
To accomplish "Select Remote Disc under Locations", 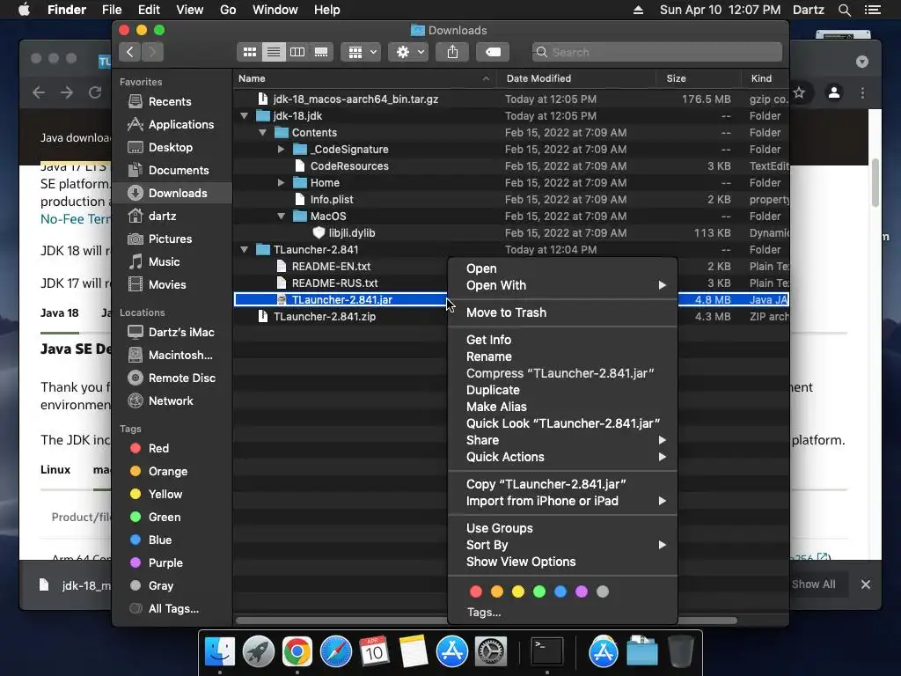I will 172,378.
